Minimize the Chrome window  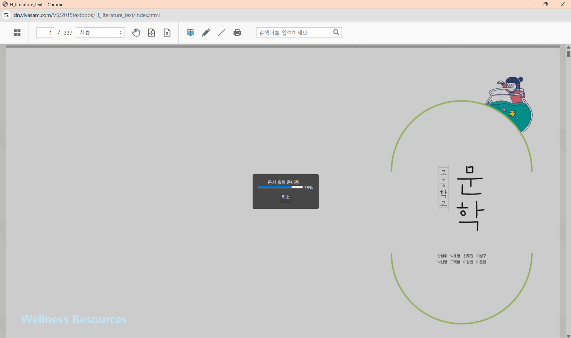[529, 5]
